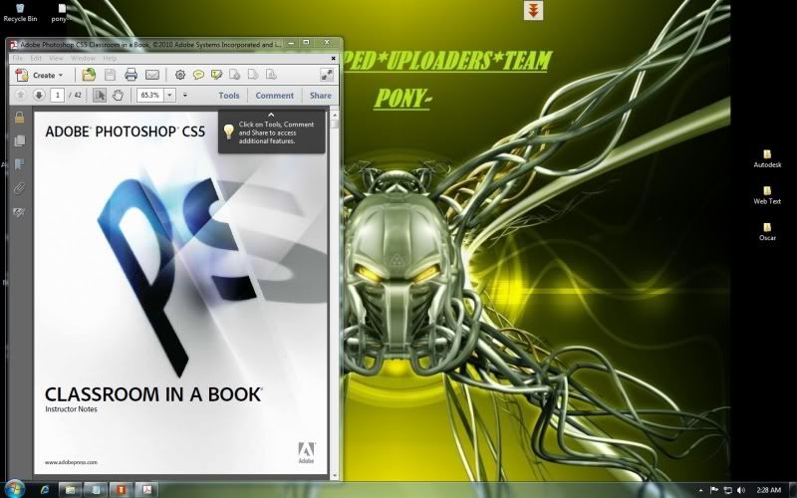This screenshot has height=498, width=797.
Task: Show hidden tray icons arrow
Action: tap(701, 490)
